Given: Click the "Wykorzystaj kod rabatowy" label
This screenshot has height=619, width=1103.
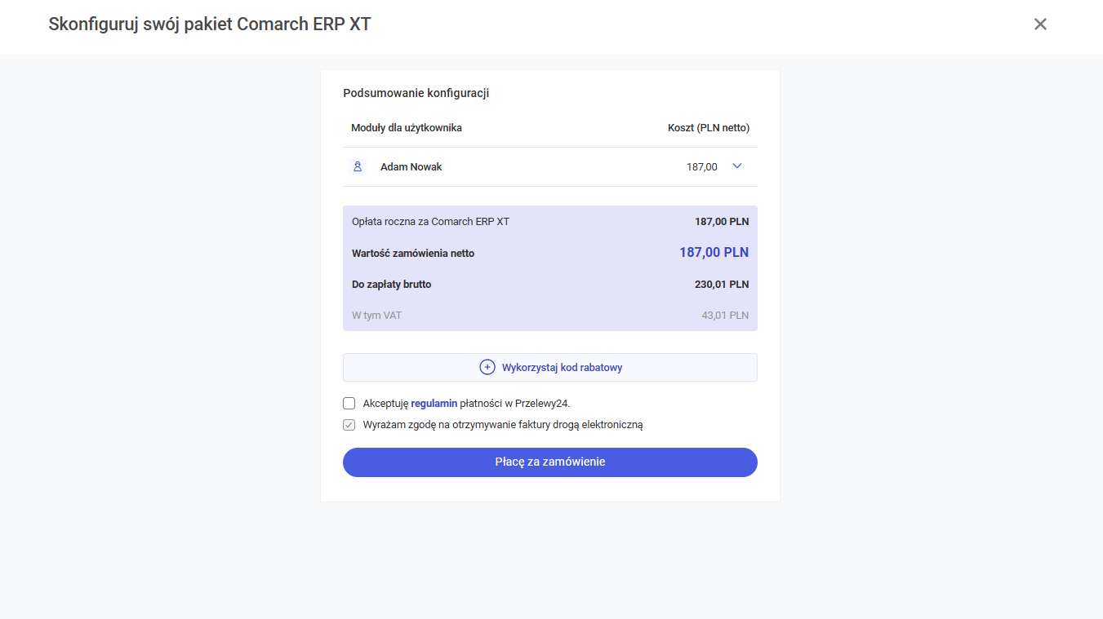Looking at the screenshot, I should (x=562, y=368).
